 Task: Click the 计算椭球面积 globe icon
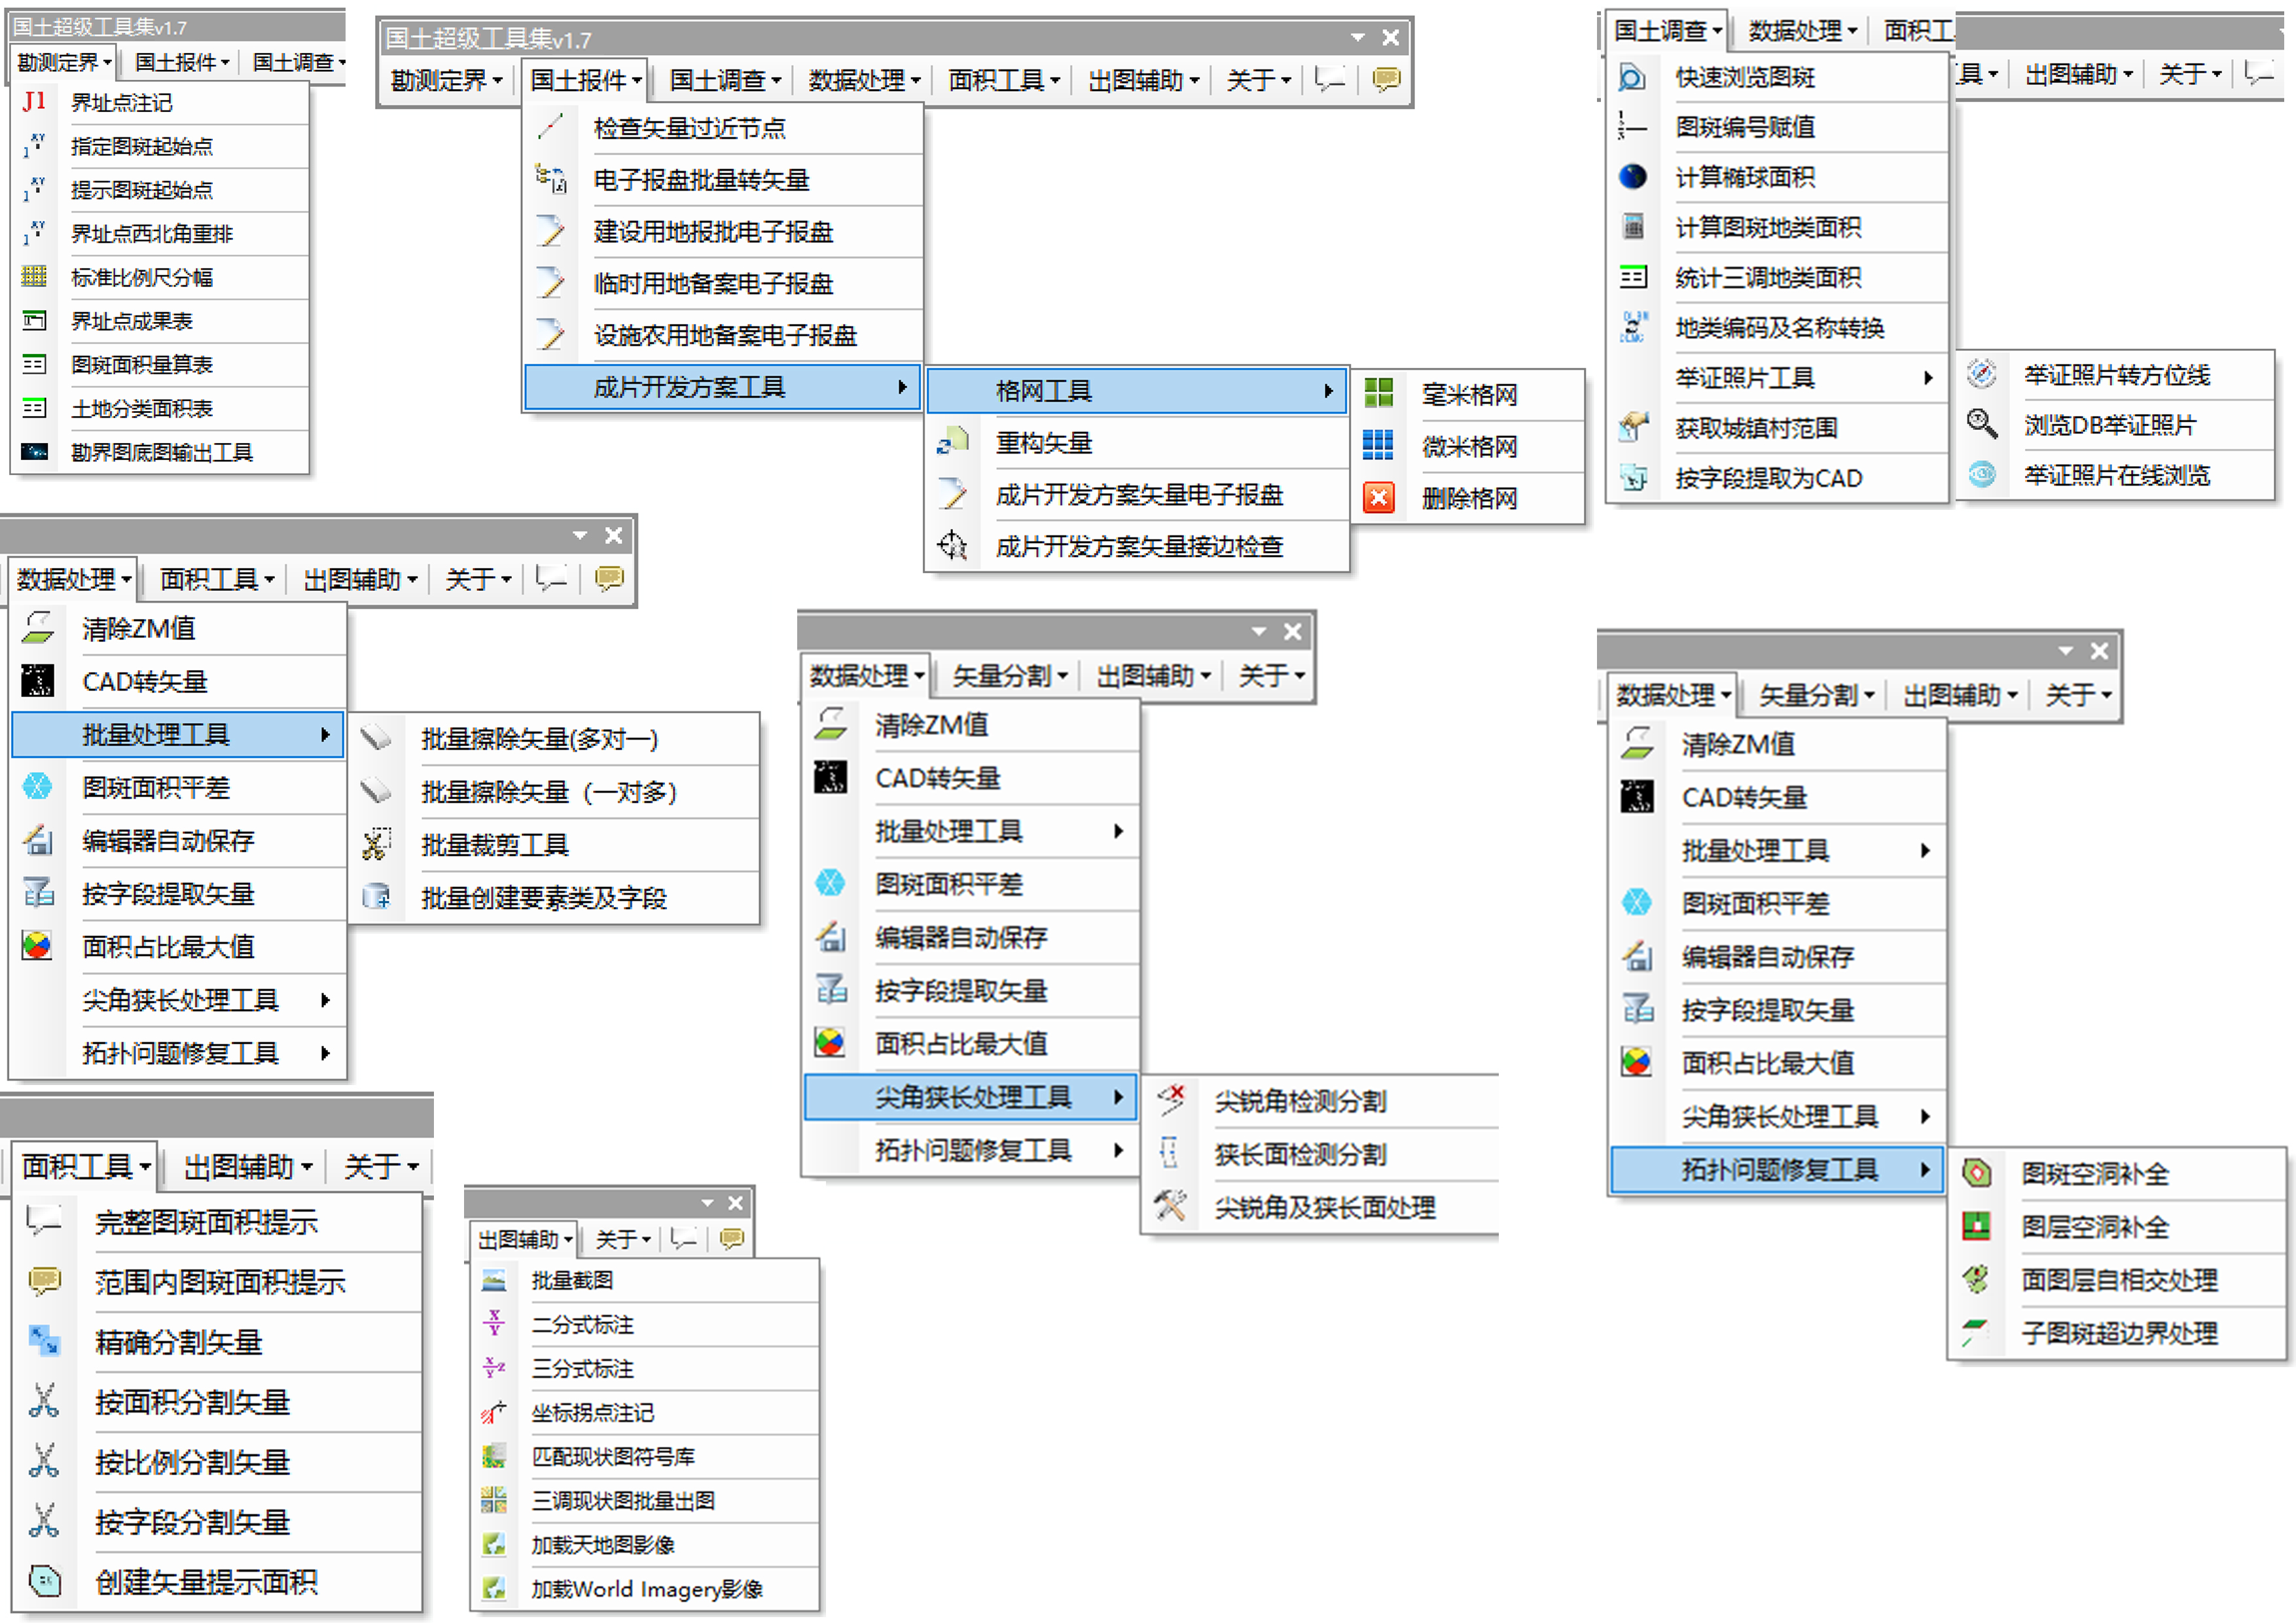pyautogui.click(x=1632, y=177)
